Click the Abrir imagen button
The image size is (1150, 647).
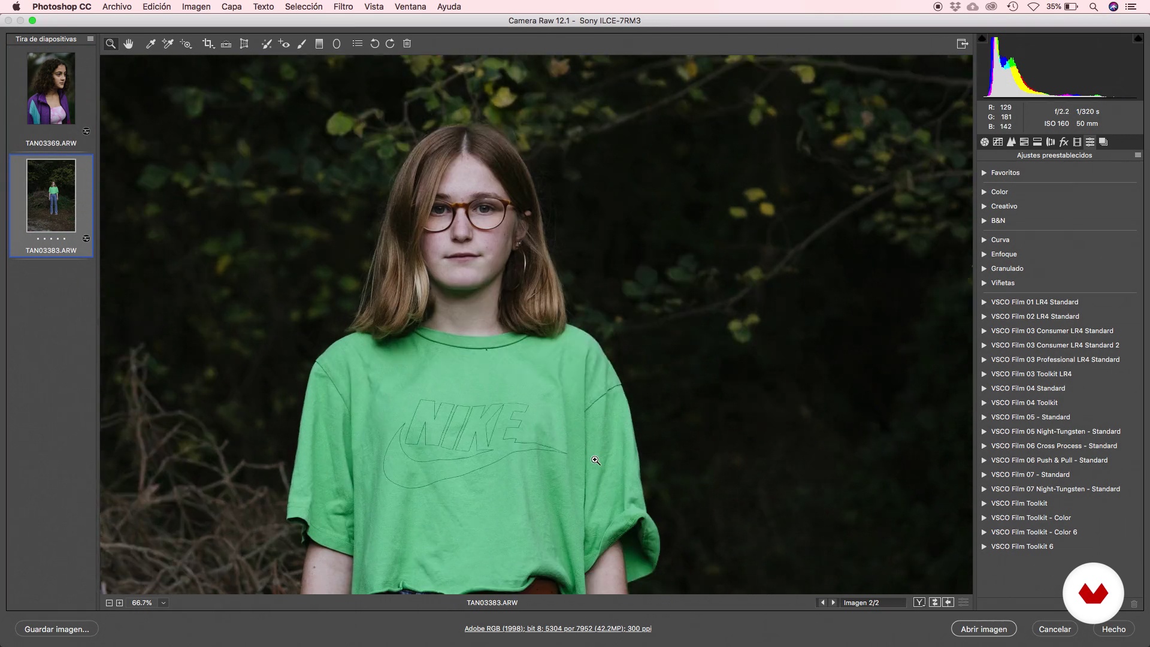pyautogui.click(x=984, y=629)
